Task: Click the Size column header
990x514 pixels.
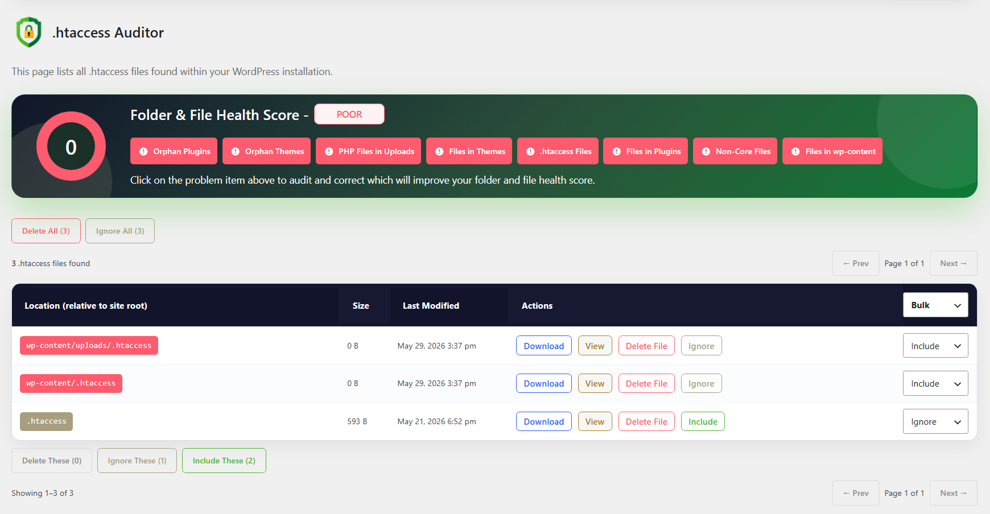Action: point(361,305)
